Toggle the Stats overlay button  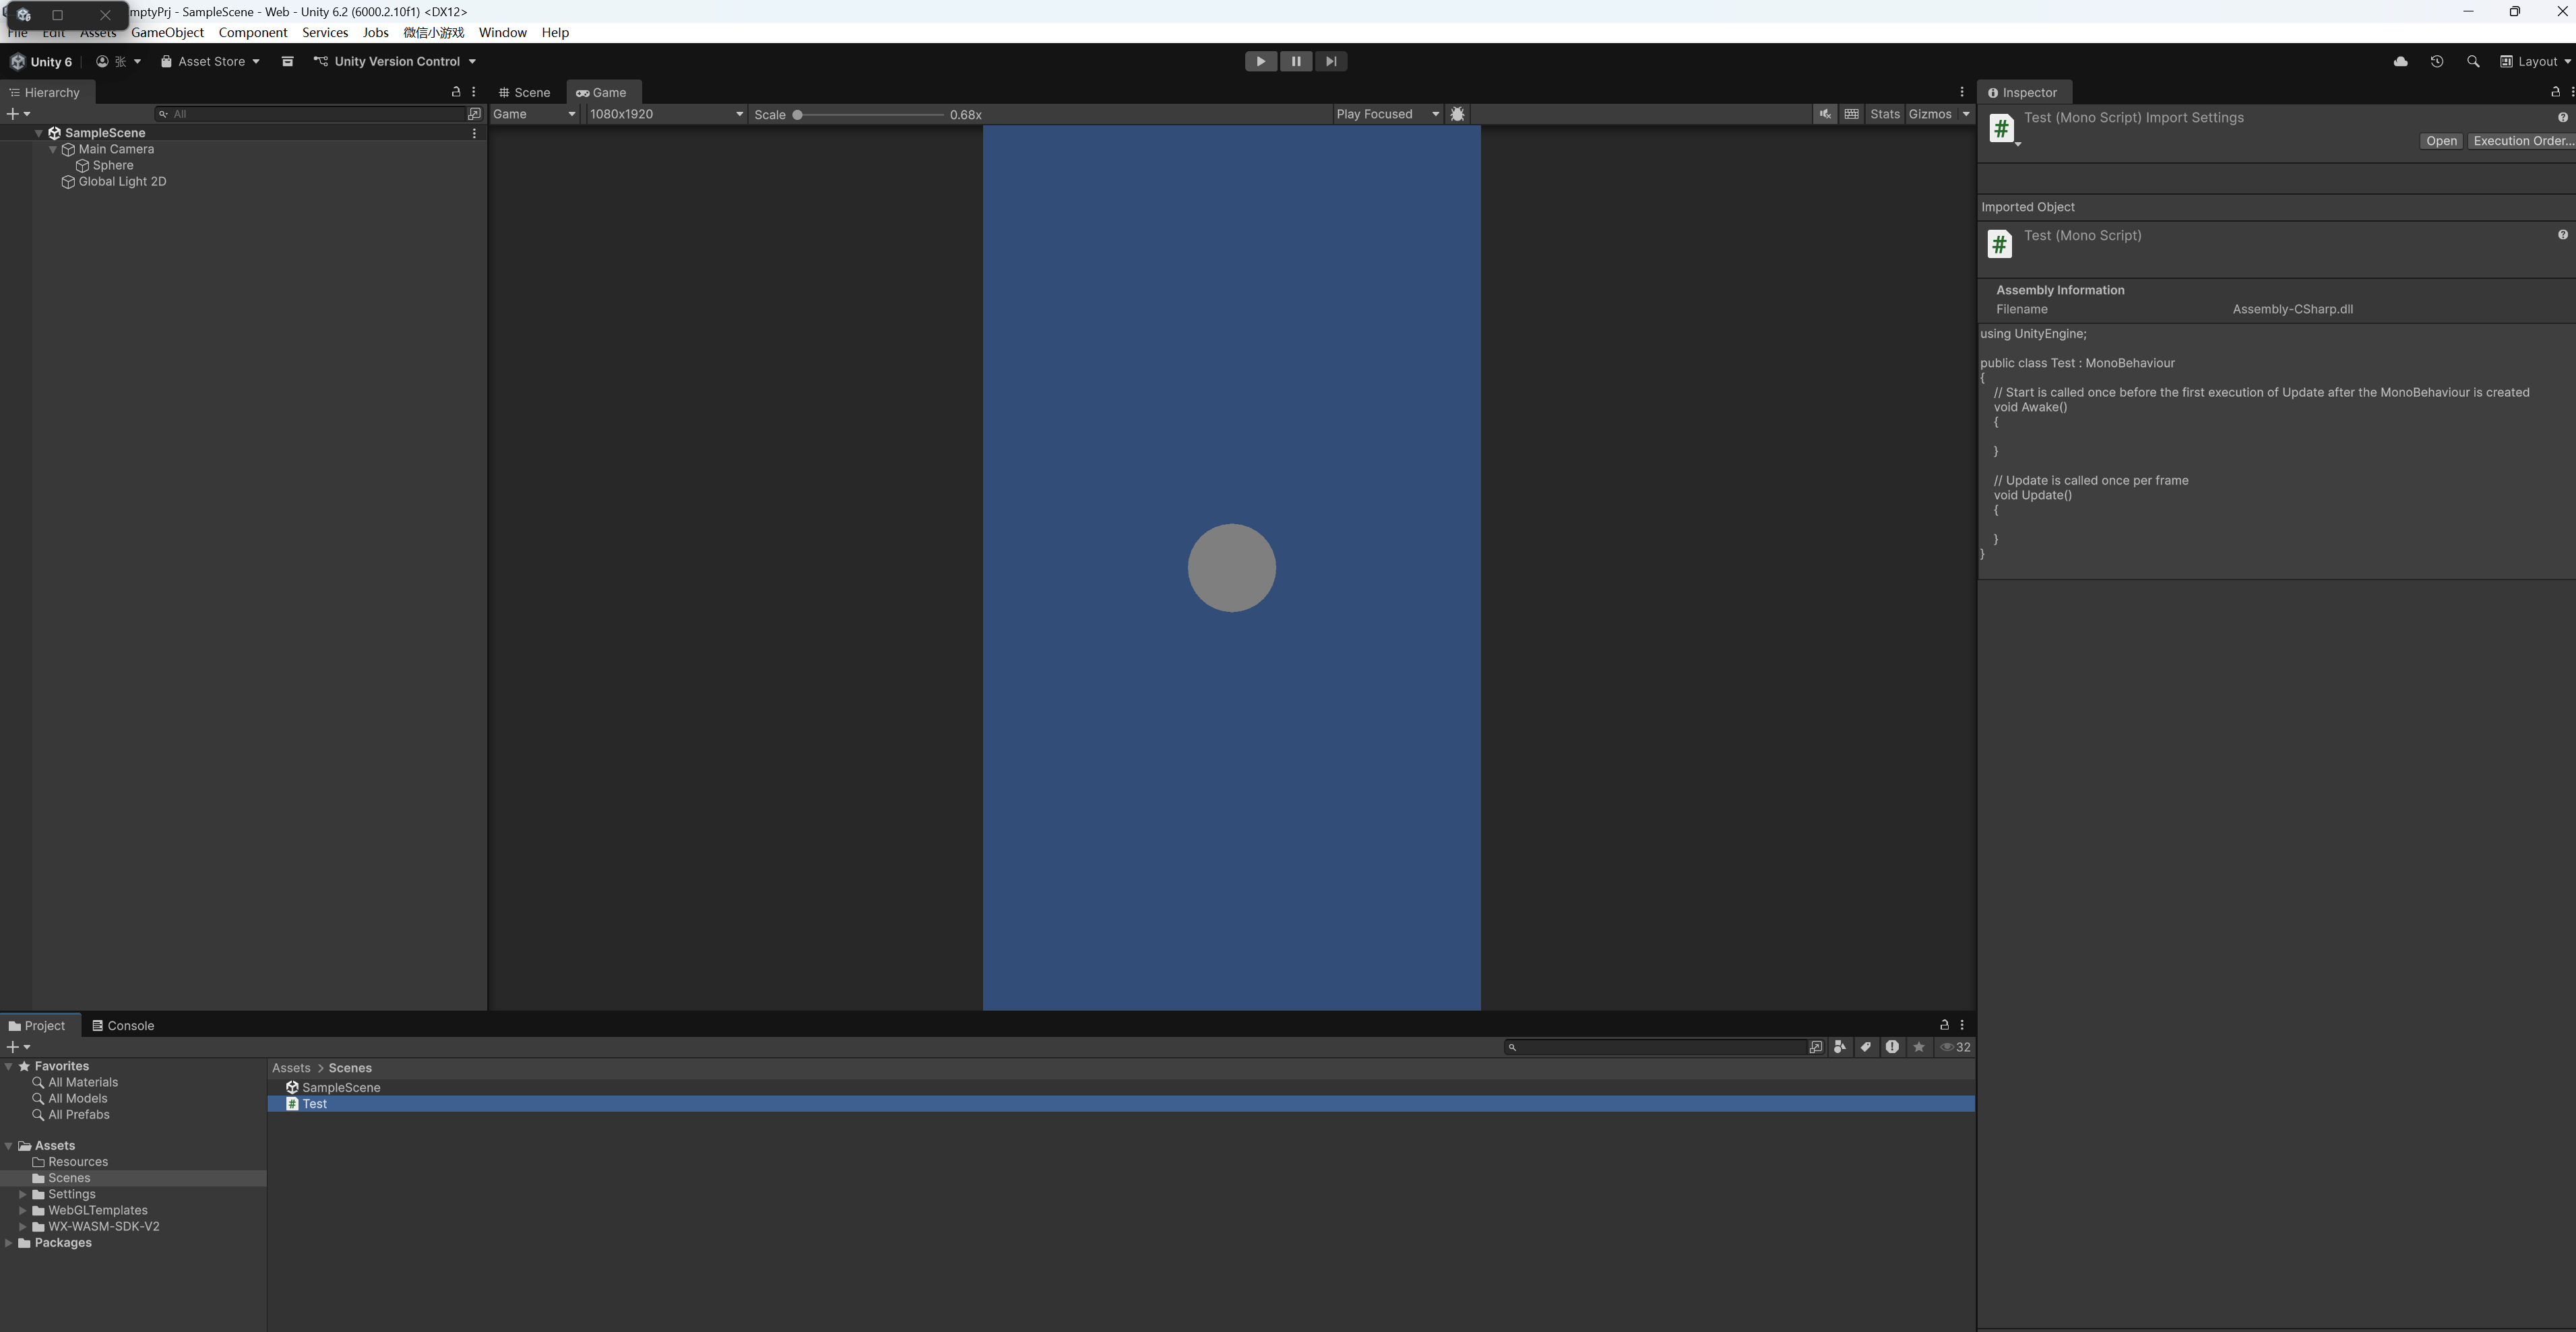click(1884, 114)
